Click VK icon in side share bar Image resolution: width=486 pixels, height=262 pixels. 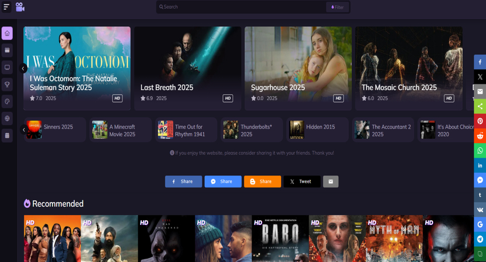[x=480, y=210]
